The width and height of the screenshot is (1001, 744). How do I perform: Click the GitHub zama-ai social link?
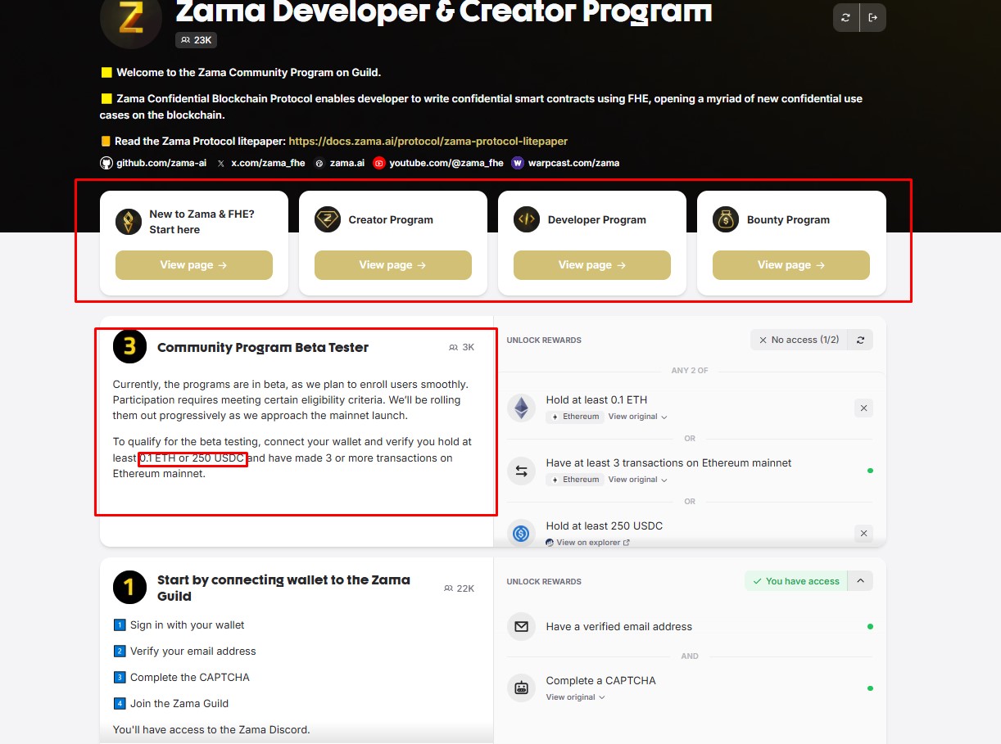153,163
